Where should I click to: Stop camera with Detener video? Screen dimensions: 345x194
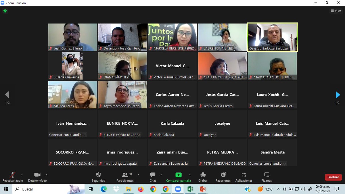pyautogui.click(x=37, y=177)
